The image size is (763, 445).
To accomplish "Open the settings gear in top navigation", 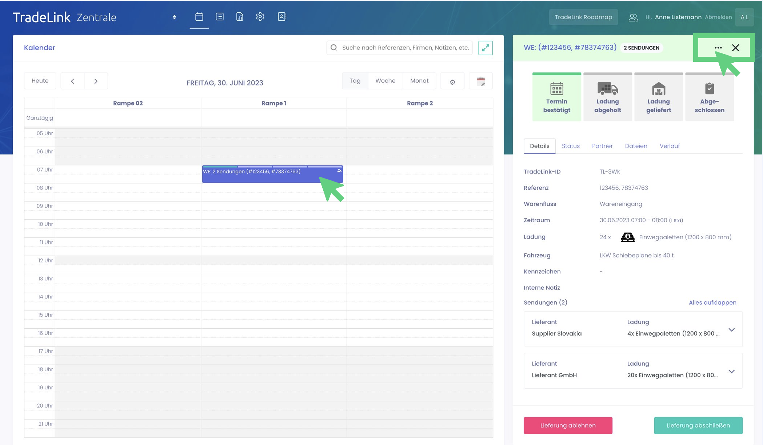I will pyautogui.click(x=260, y=17).
